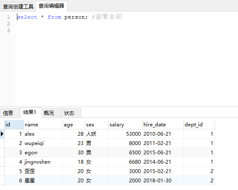This screenshot has width=238, height=190.
Task: Click age cell 18 in jingnvshen row
Action: (74, 162)
